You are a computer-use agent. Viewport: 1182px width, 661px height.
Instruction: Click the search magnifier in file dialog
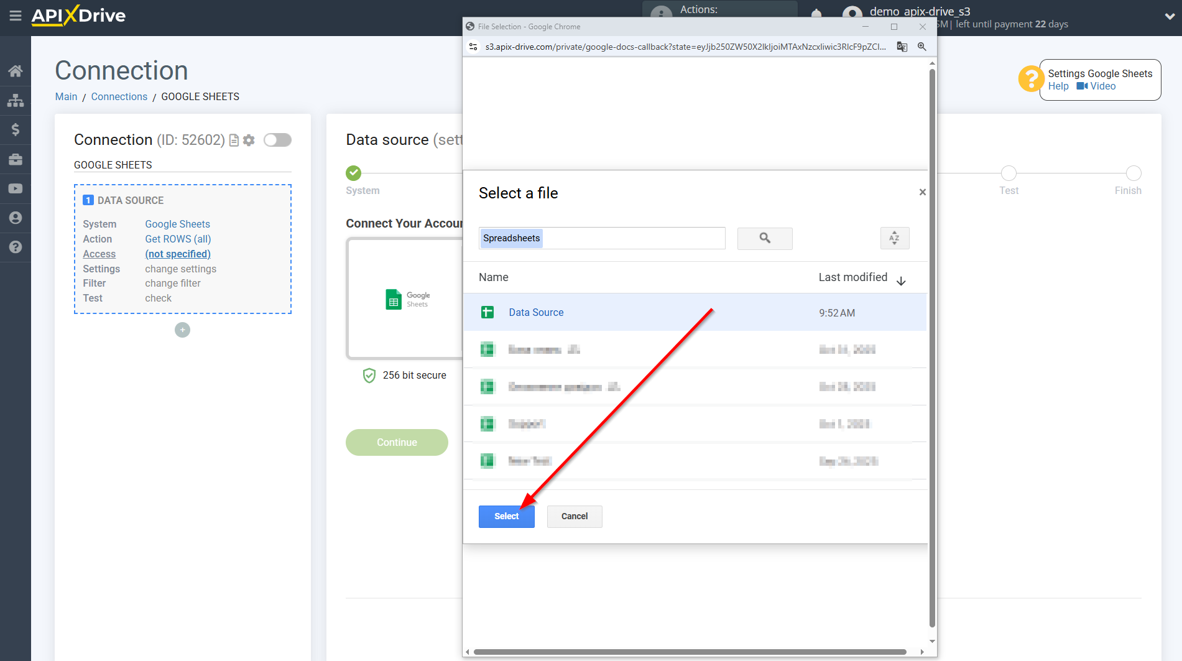point(764,238)
